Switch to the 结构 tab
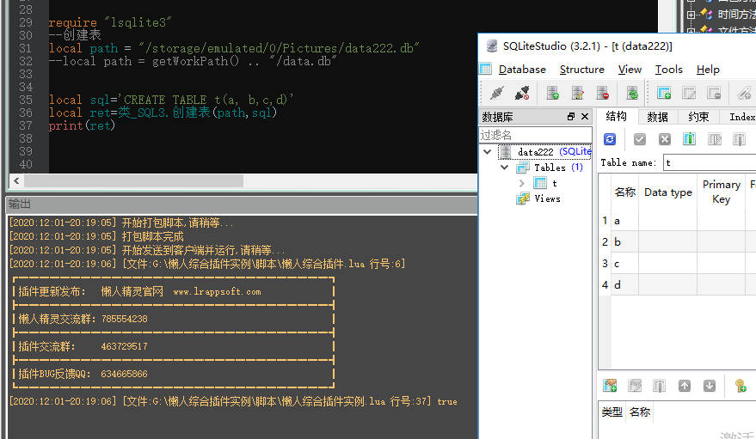The width and height of the screenshot is (756, 439). [x=617, y=116]
